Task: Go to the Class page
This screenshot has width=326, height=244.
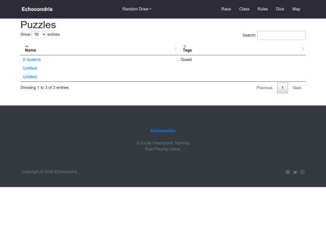Action: 244,9
